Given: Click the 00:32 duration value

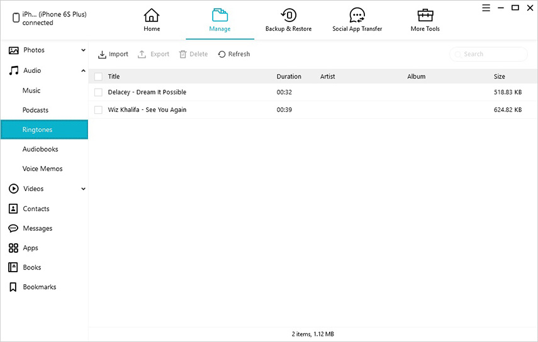Looking at the screenshot, I should click(x=284, y=92).
